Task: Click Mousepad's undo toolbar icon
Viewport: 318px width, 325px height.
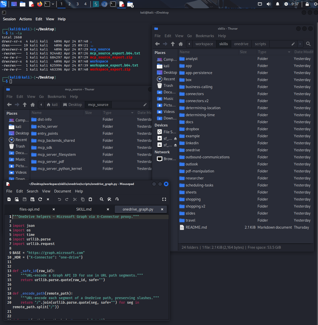Action: [59, 199]
